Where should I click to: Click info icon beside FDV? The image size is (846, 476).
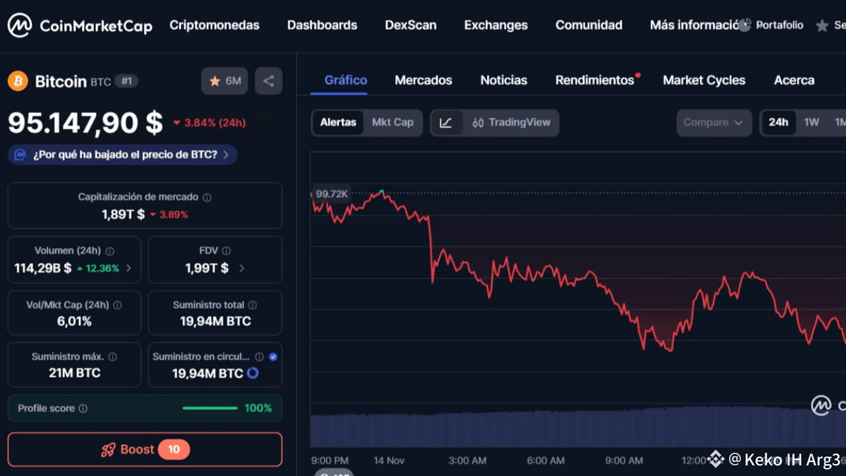click(226, 251)
